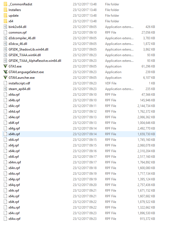This screenshot has width=192, height=236.
Task: Click the GTA5.exe file name
Action: click(x=15, y=66)
